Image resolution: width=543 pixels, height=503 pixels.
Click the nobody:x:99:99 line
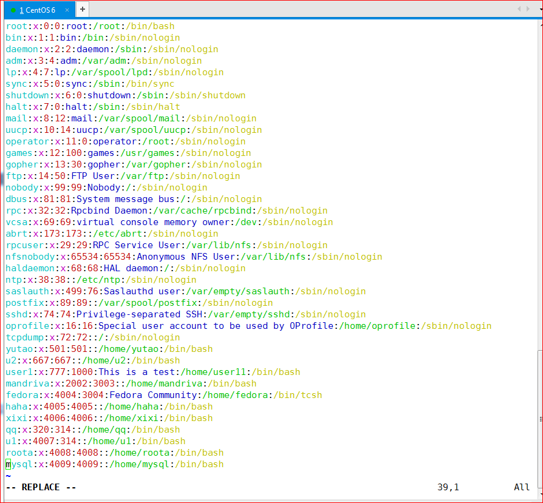pos(107,187)
